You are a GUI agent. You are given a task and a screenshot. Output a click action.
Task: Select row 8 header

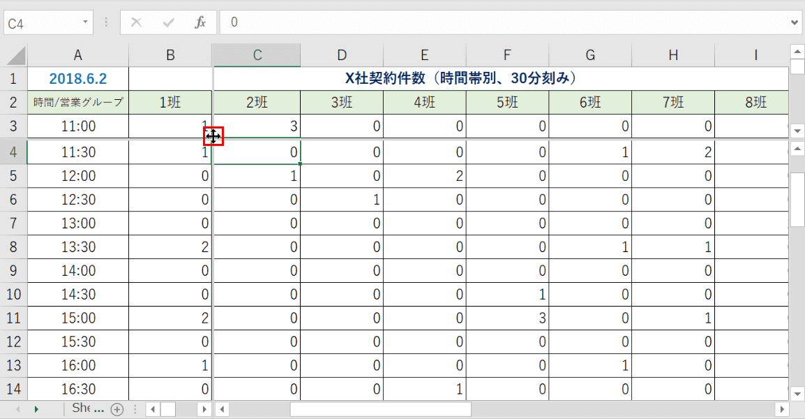click(x=13, y=247)
